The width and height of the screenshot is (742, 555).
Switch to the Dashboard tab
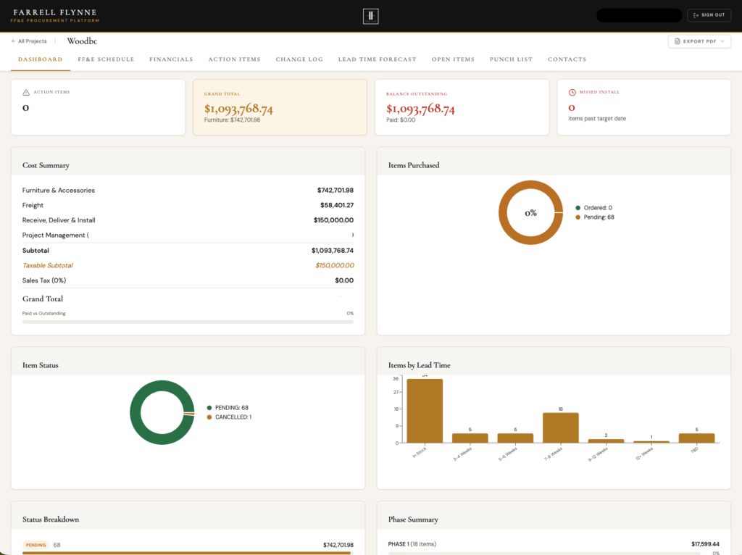(x=41, y=59)
